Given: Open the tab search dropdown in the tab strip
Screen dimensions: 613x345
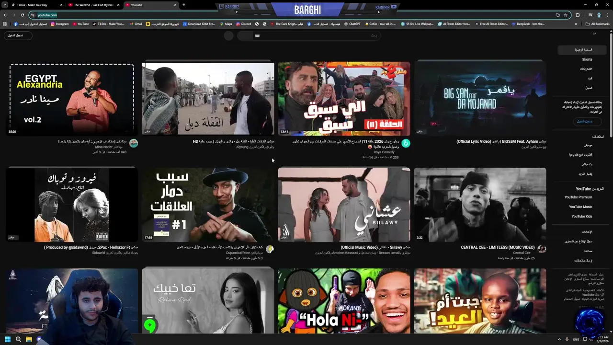Looking at the screenshot, I should (x=5, y=5).
